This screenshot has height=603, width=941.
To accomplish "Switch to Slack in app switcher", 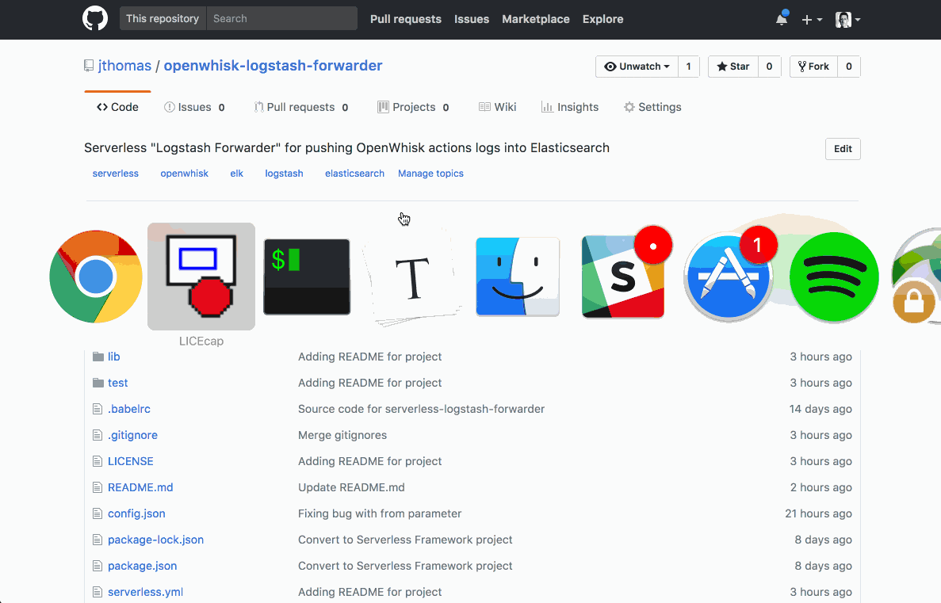I will [623, 277].
